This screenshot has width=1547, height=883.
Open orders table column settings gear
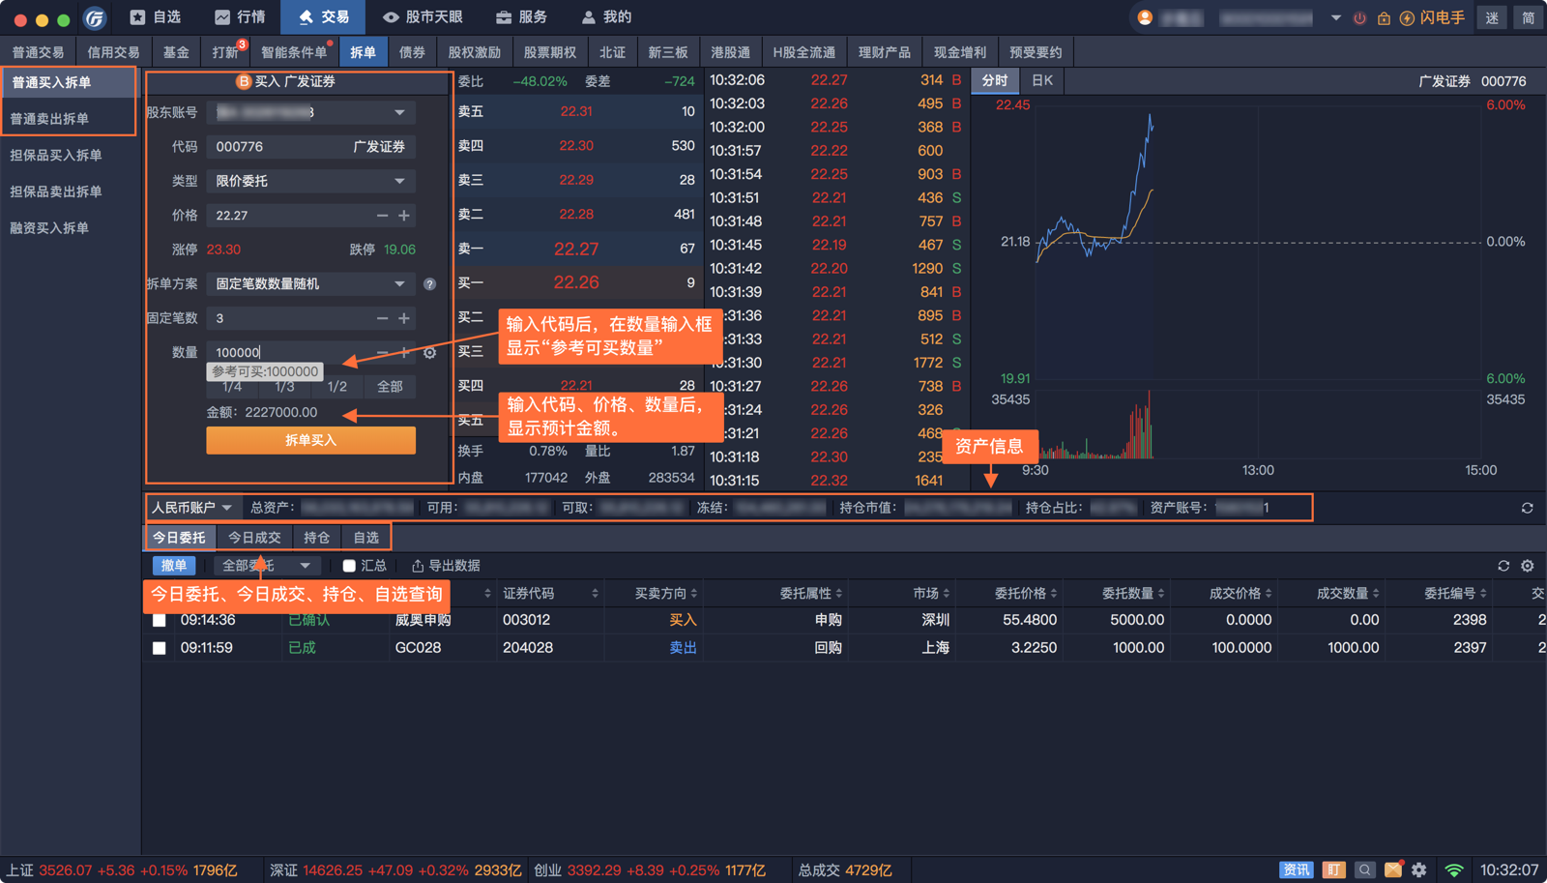(1528, 566)
